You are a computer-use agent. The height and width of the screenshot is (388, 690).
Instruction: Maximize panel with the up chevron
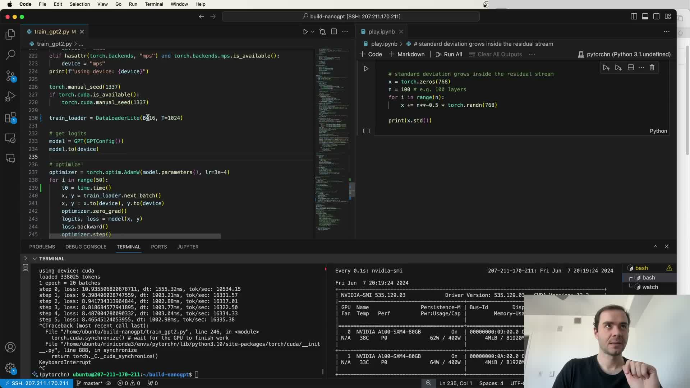coord(655,246)
